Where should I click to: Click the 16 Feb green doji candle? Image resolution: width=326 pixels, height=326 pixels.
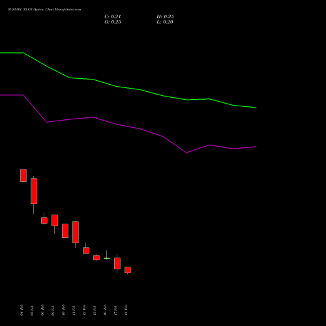tap(107, 258)
